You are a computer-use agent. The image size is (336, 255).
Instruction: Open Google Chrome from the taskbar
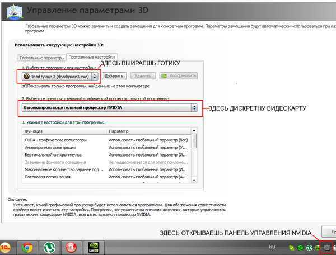pos(27,248)
